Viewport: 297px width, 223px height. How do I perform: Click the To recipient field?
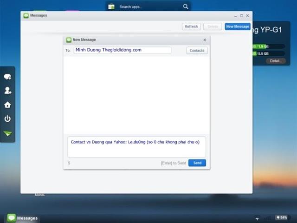pyautogui.click(x=122, y=50)
